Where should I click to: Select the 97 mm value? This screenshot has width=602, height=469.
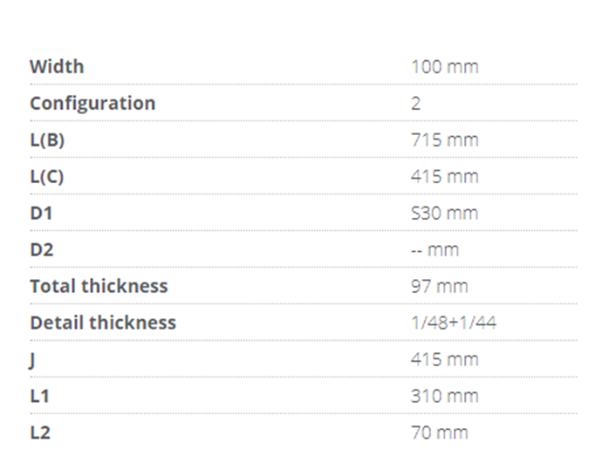439,286
